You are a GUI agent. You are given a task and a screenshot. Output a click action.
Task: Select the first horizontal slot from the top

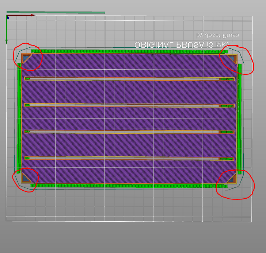[129, 79]
